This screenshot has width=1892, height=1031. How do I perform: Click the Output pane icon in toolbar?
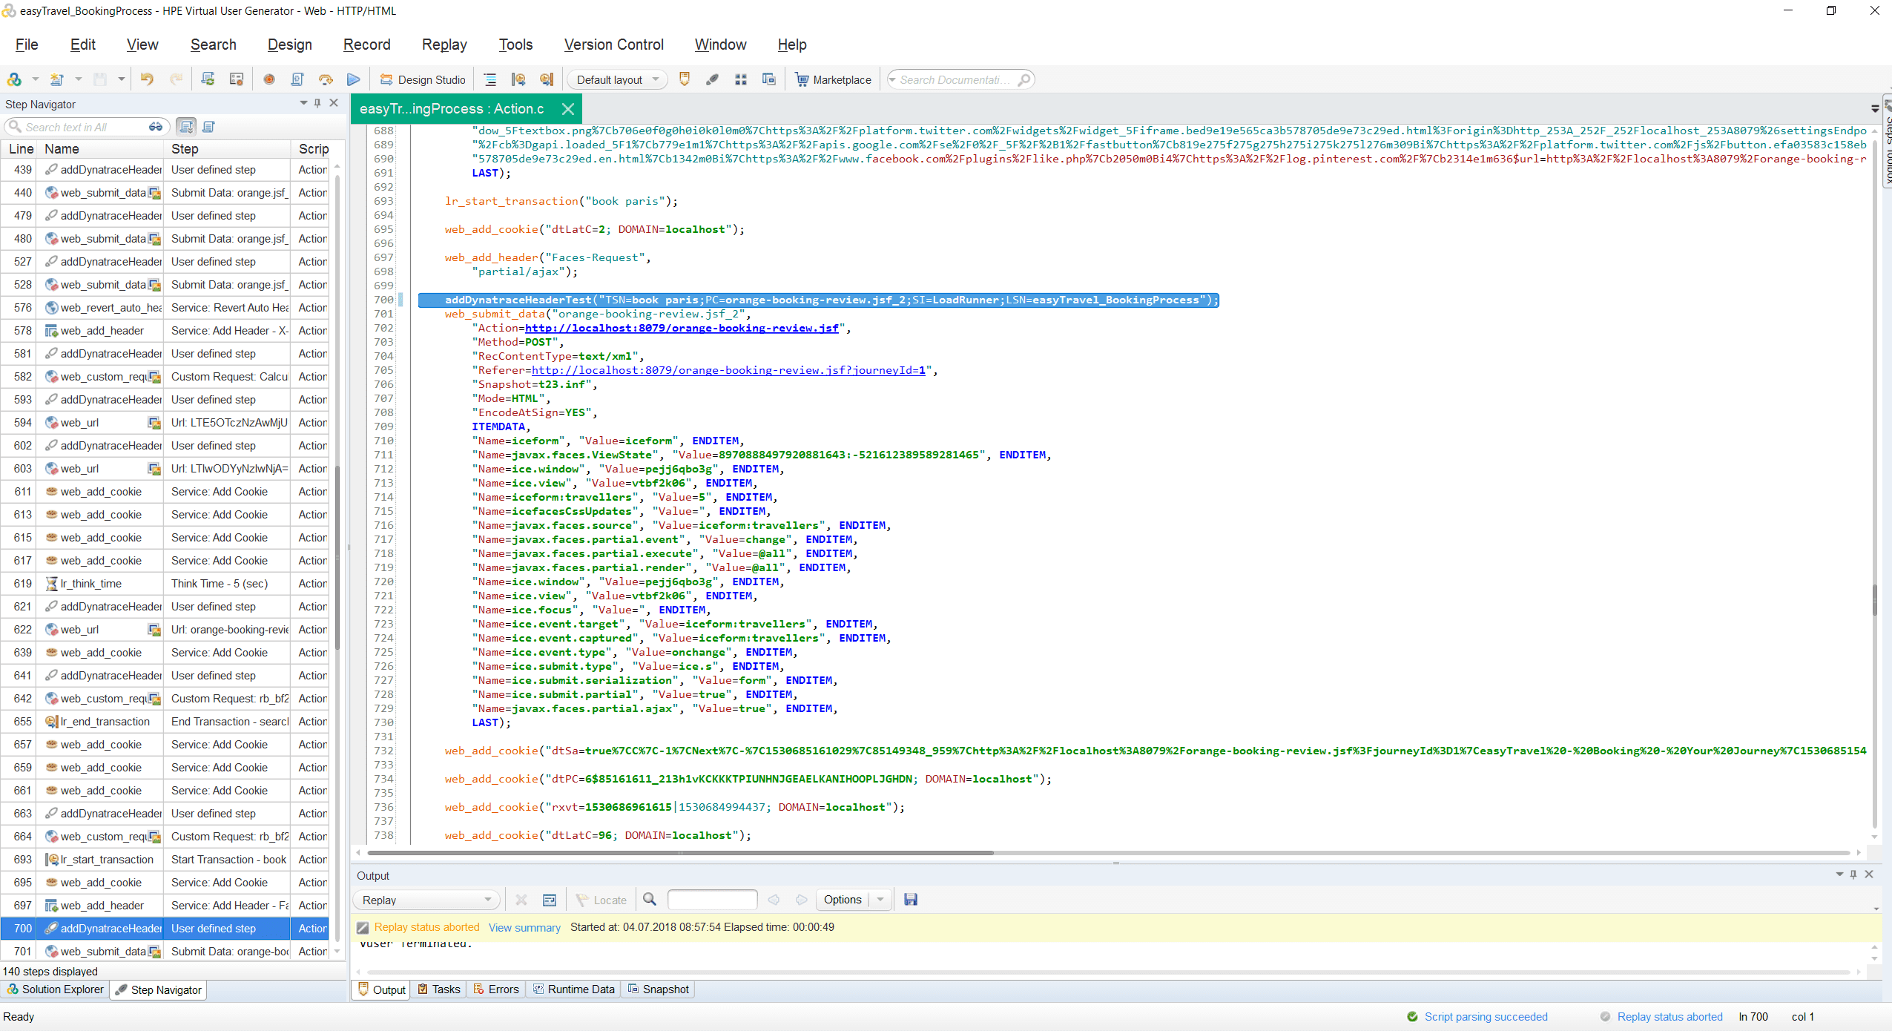tap(685, 79)
